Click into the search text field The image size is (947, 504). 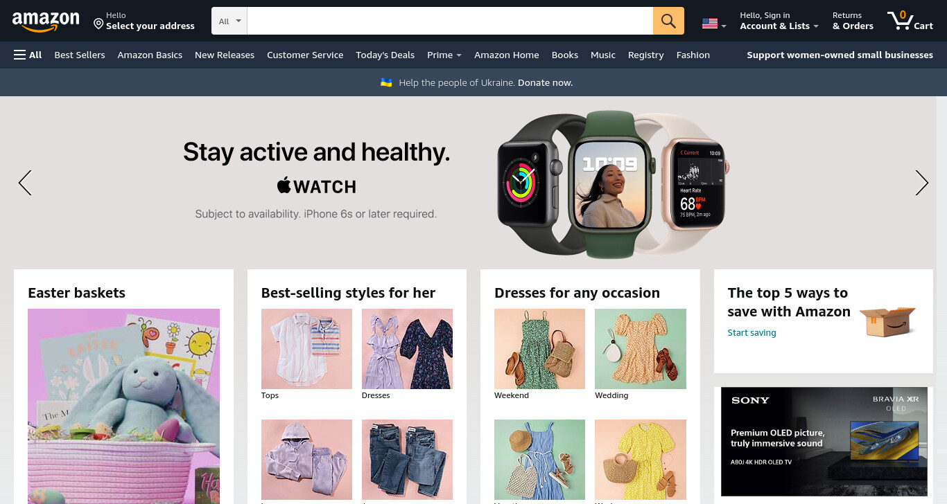(x=450, y=21)
